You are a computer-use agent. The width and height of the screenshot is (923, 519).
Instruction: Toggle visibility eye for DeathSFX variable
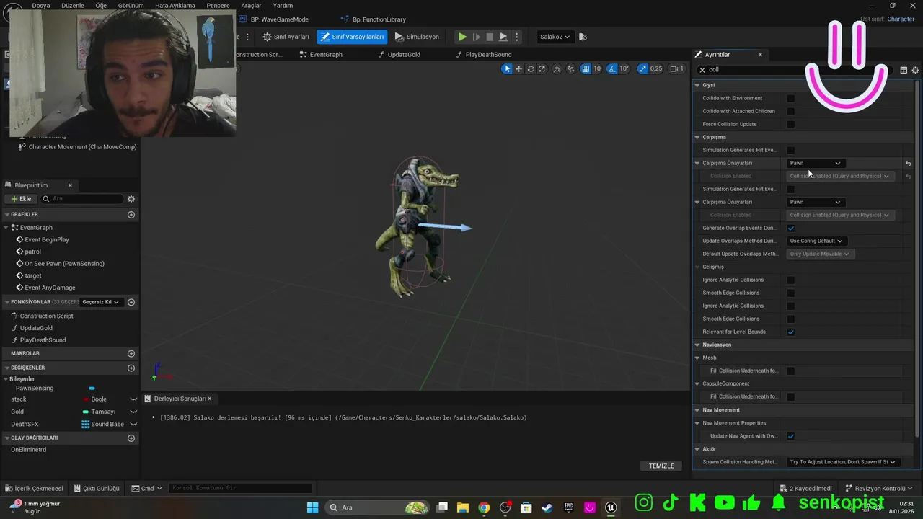[133, 424]
